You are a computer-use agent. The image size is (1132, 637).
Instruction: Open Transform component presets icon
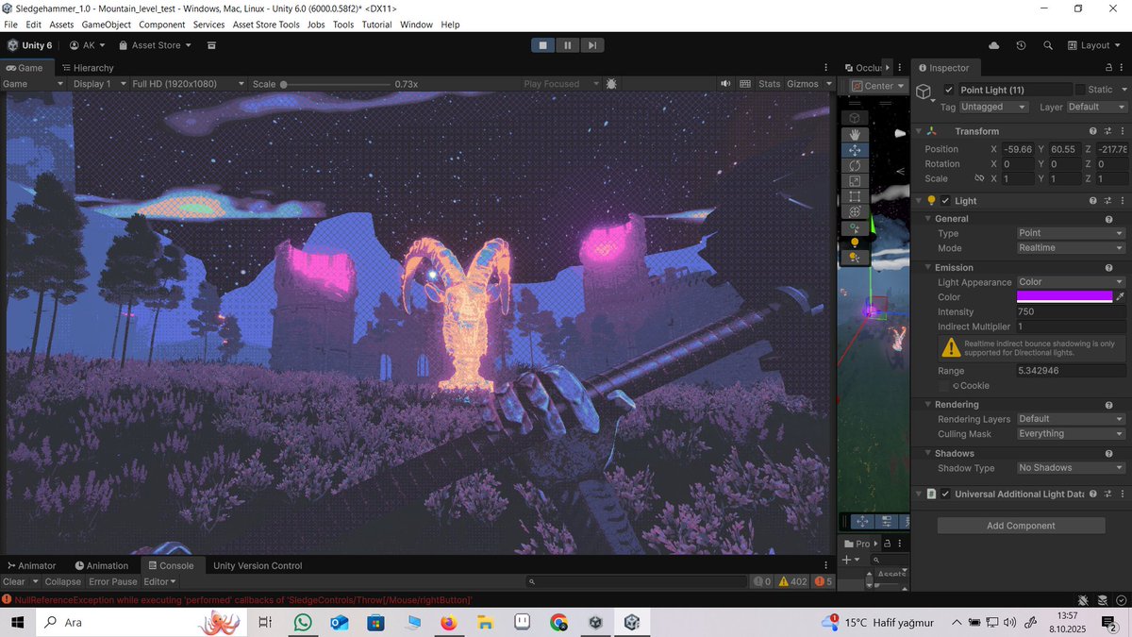pos(1107,131)
